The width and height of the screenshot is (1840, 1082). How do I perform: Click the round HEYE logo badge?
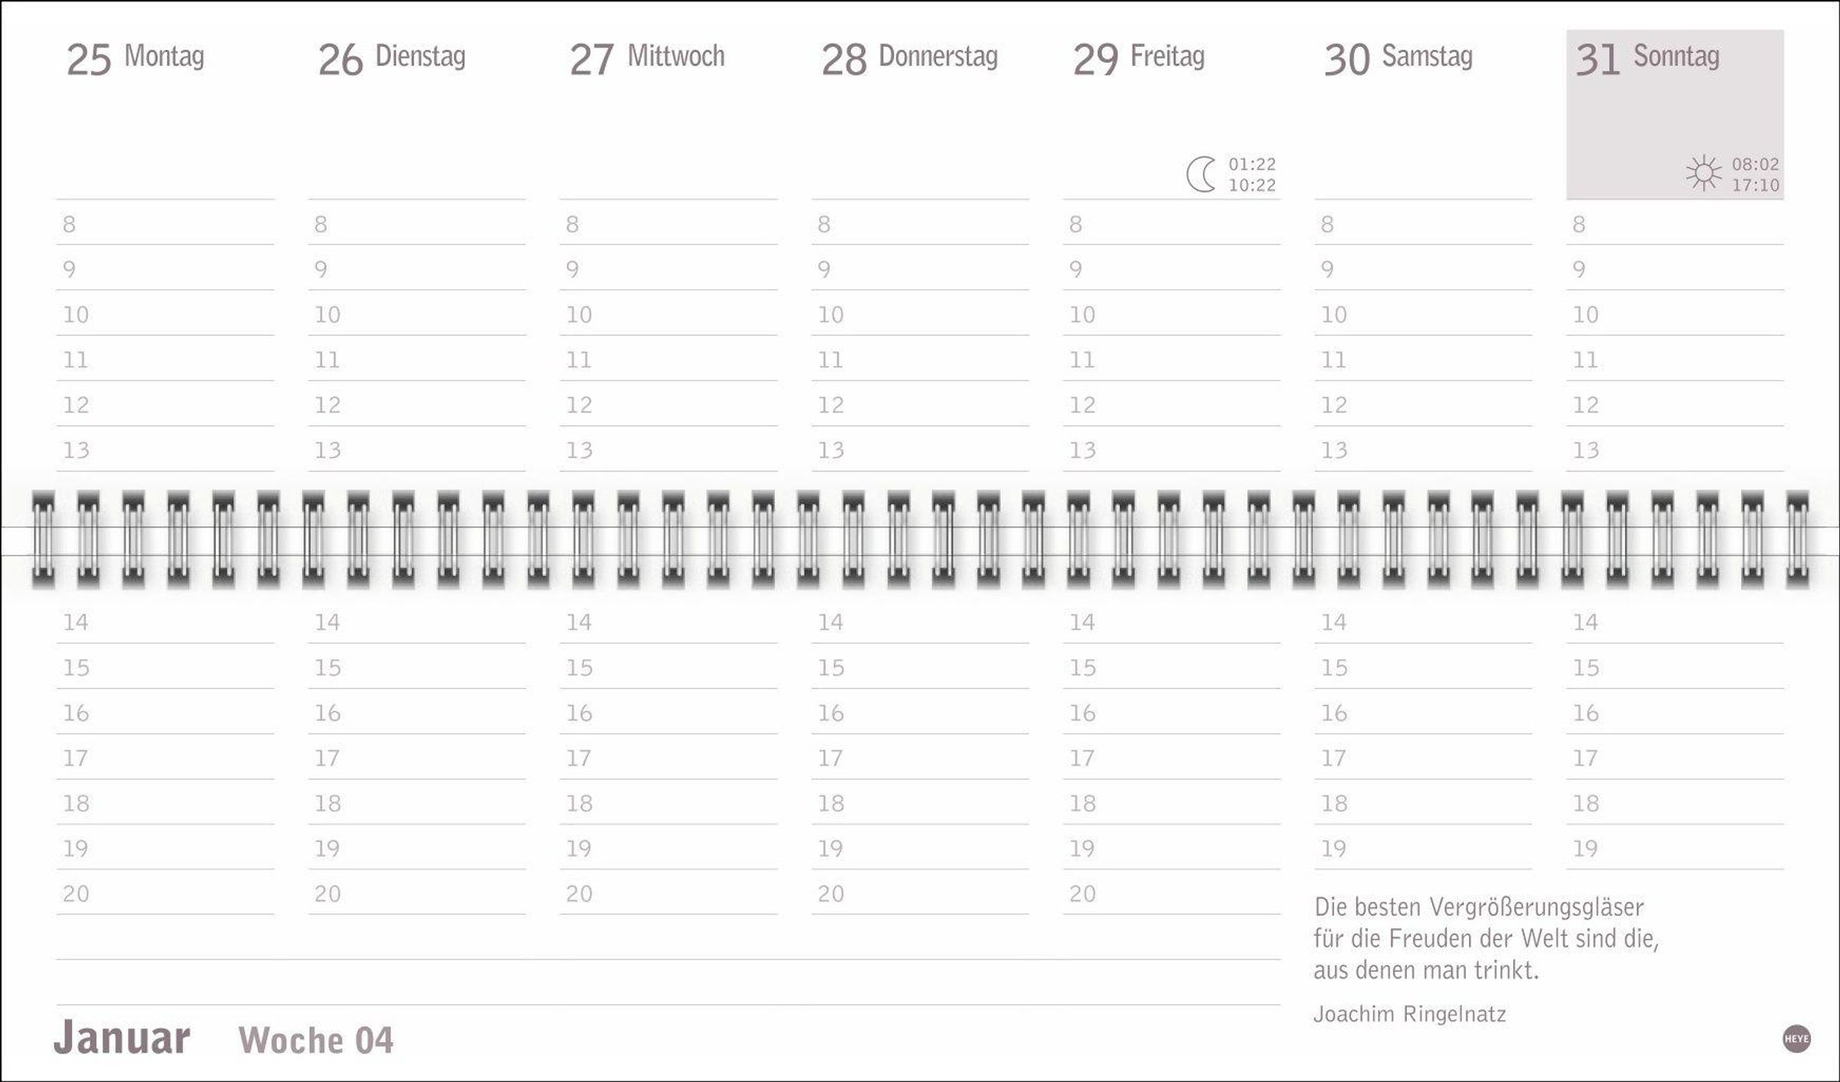point(1796,1038)
